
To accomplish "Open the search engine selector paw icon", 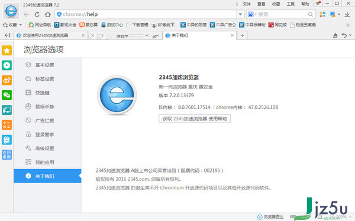I will pos(251,14).
